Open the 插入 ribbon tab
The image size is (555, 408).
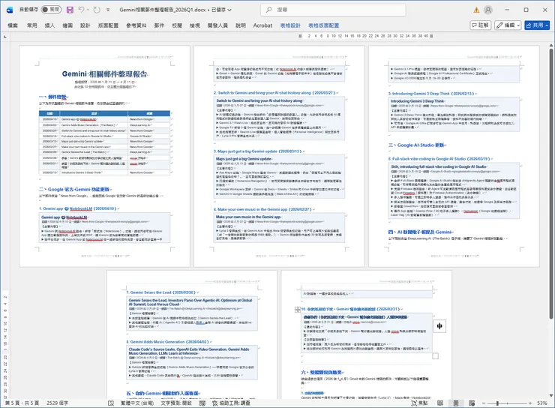point(50,25)
